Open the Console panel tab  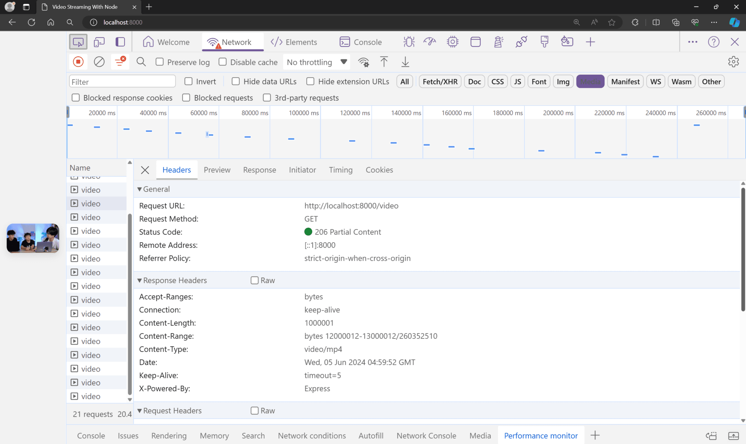click(360, 42)
